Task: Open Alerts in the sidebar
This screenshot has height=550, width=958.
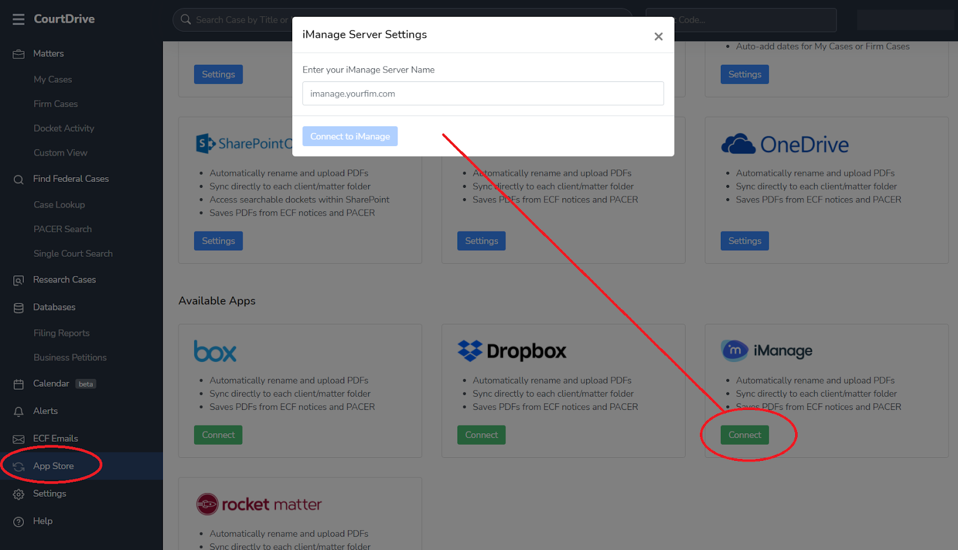Action: pyautogui.click(x=46, y=411)
